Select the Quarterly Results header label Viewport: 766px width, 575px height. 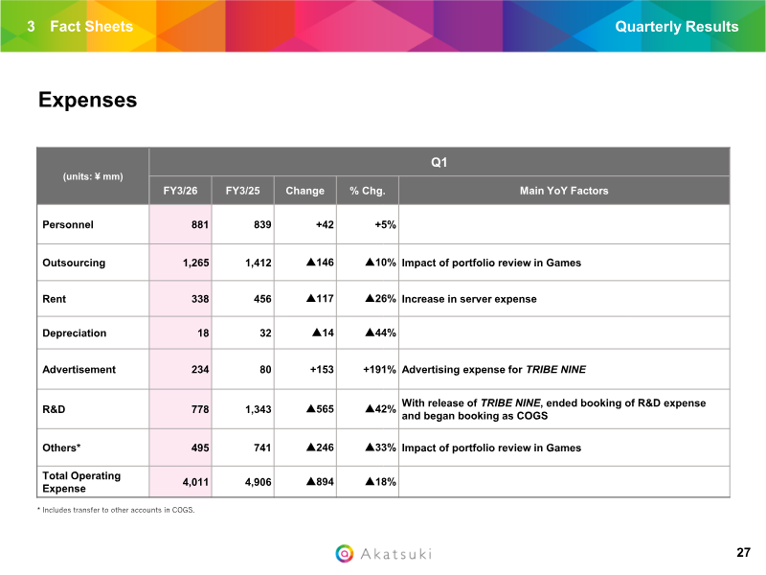[676, 26]
